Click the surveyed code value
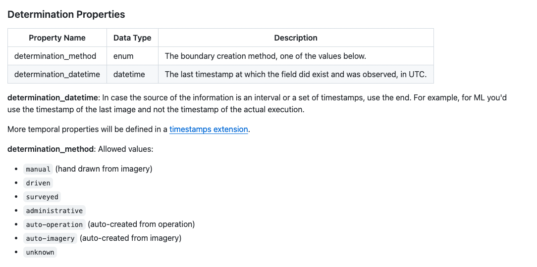Screen dimensions: 537x267 coord(42,197)
